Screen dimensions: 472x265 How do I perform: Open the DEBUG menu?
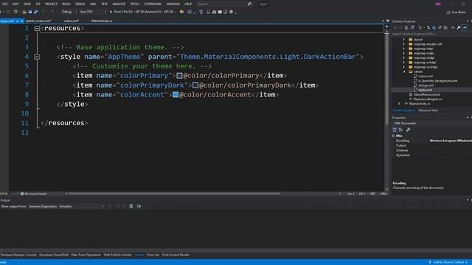click(80, 4)
